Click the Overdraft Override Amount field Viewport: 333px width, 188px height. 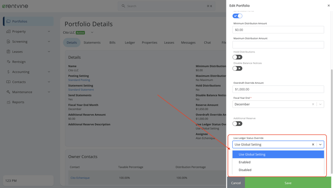[x=278, y=89]
